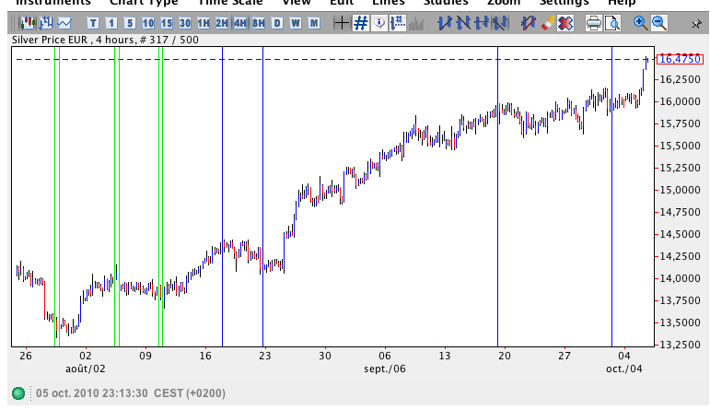710x410 pixels.
Task: Click the 13,2500 price axis label
Action: [x=681, y=345]
